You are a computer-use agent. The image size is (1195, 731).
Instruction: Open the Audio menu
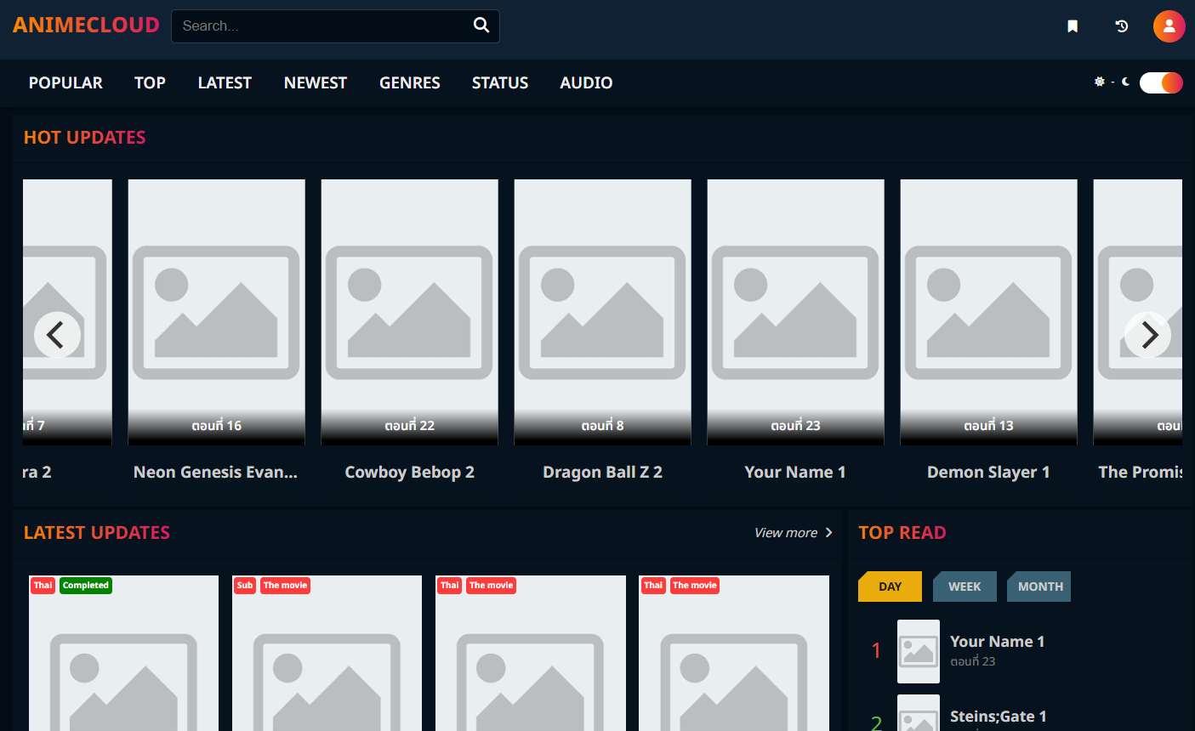586,82
